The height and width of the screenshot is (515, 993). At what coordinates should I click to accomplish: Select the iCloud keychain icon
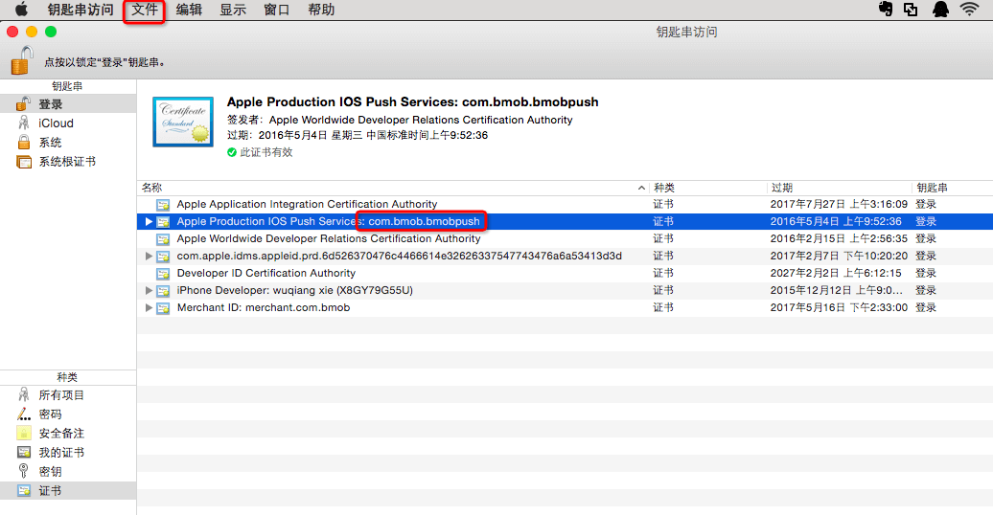tap(24, 123)
